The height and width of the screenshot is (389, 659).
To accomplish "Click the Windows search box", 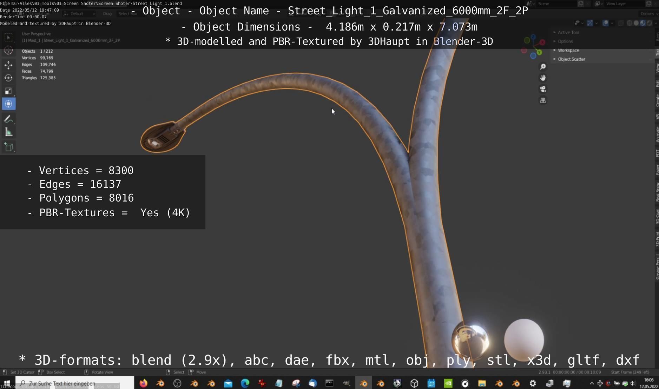I will (x=74, y=383).
